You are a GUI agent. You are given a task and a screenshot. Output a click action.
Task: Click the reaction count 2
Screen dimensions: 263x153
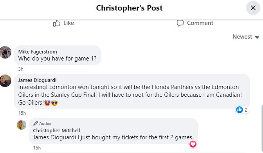[x=246, y=110]
